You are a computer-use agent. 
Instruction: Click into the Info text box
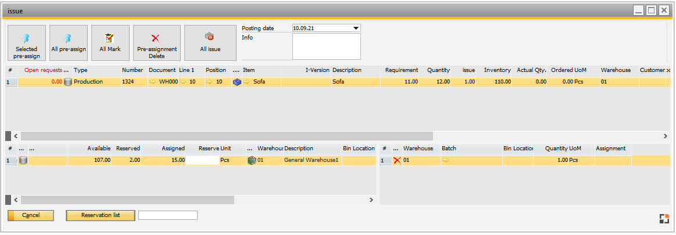click(326, 46)
